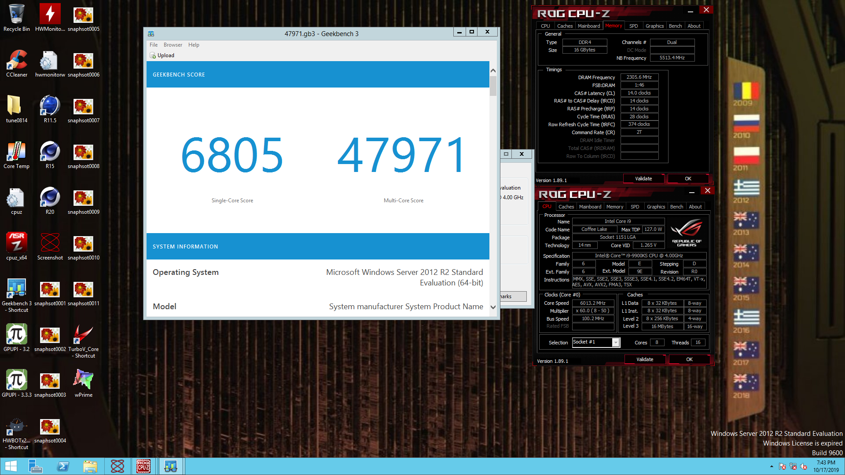
Task: Switch to Mainboard tab in upper CPU-Z
Action: 589,26
